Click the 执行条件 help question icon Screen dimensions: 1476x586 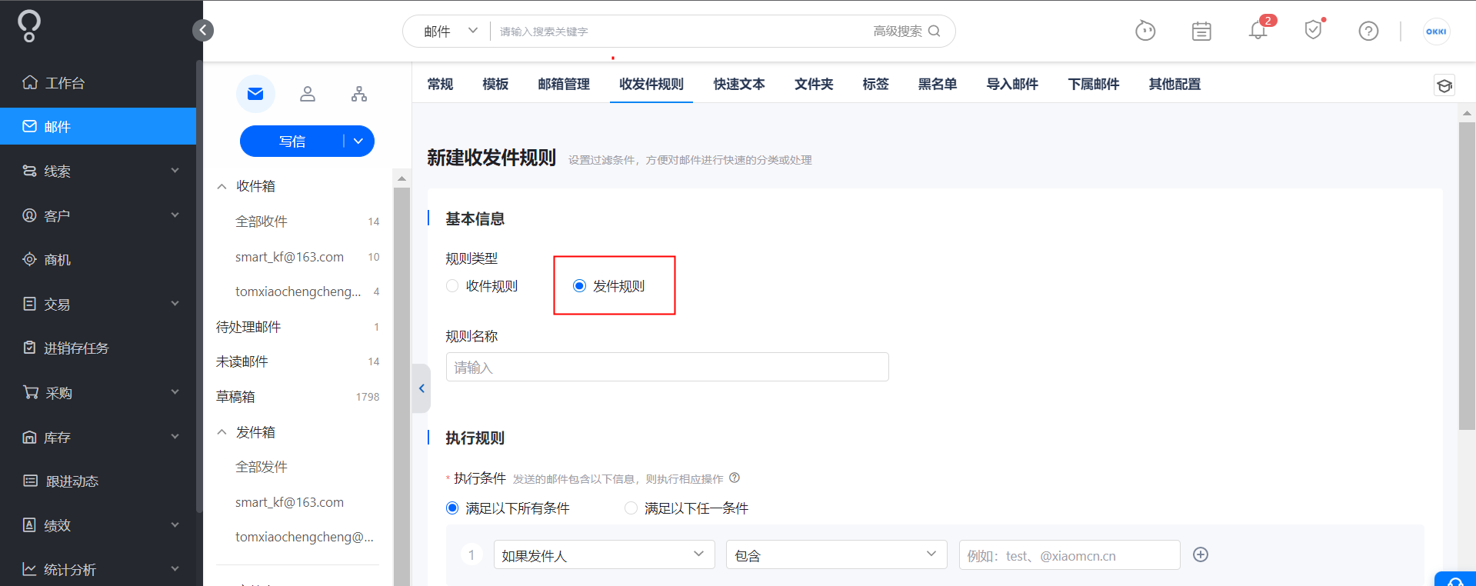735,478
